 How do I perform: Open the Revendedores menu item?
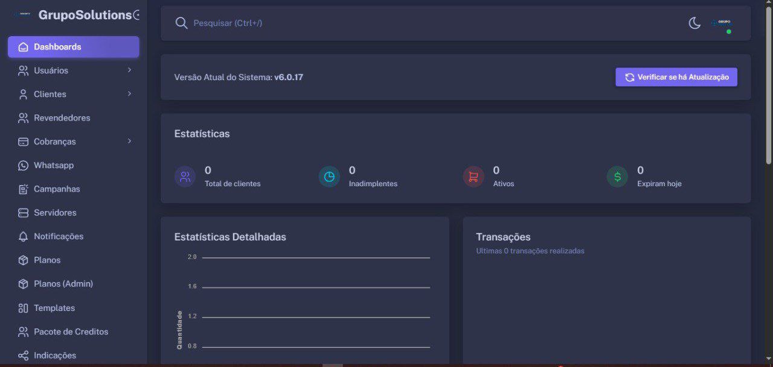click(x=62, y=118)
